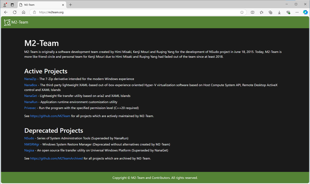Click the M2-Team logo icon
Viewport: 310px width, 184px height.
point(7,22)
